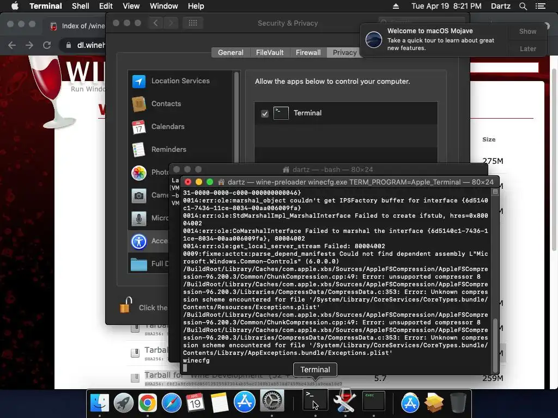The height and width of the screenshot is (418, 558).
Task: Open Safari compass icon in Dock
Action: (x=171, y=402)
